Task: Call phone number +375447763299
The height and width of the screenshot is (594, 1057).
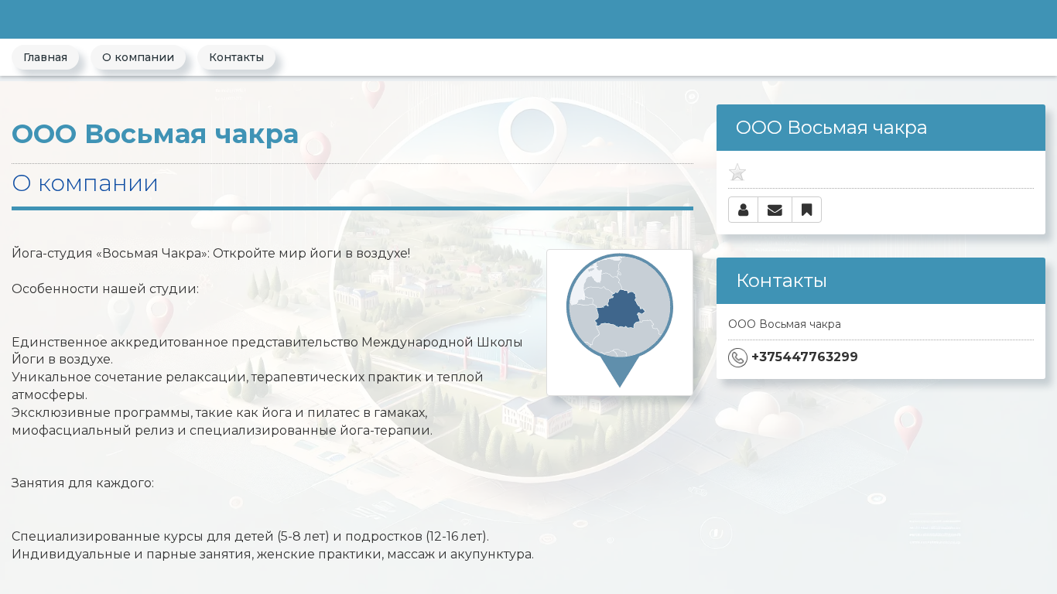Action: point(804,357)
